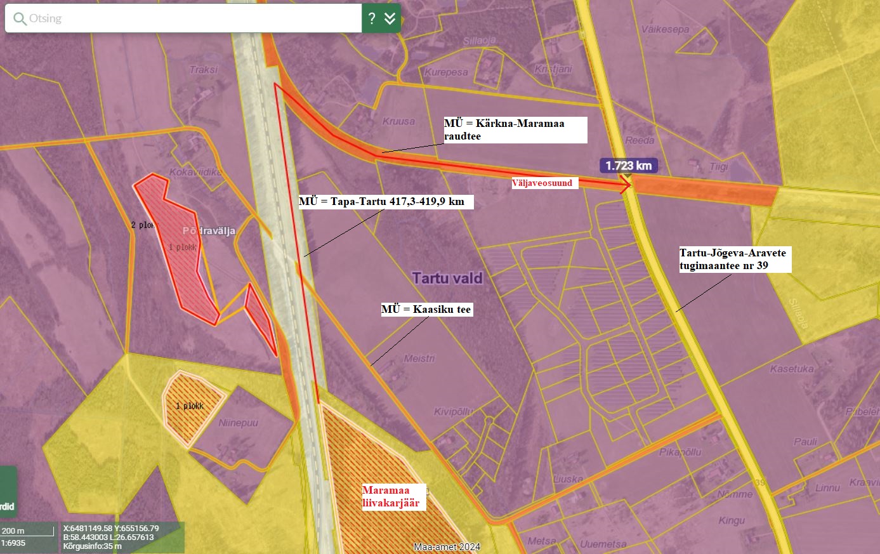Click the 1.723 km measurement label
The width and height of the screenshot is (880, 554).
tap(628, 166)
